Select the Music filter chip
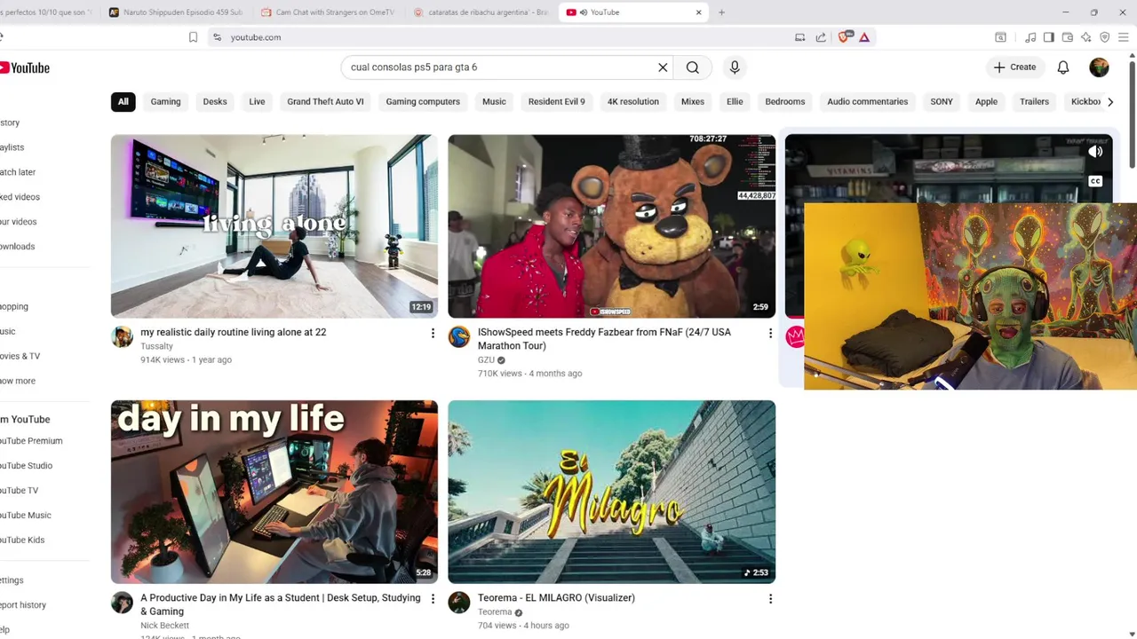The height and width of the screenshot is (639, 1137). point(494,102)
